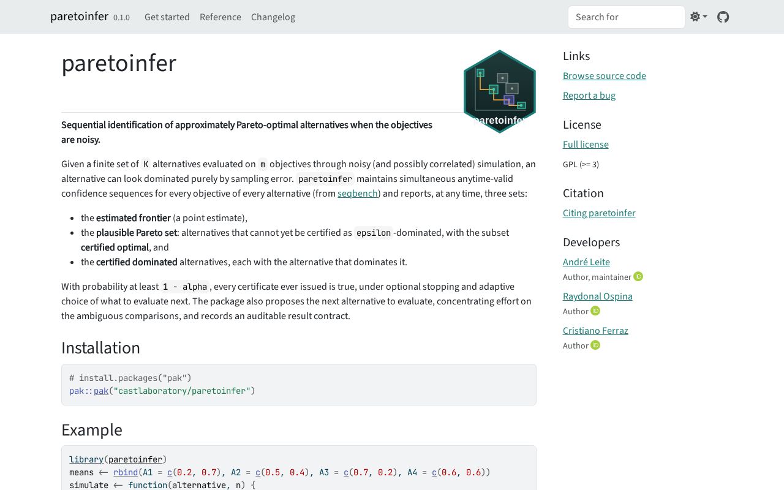
Task: Click the GPL (>= 3) license text
Action: (x=581, y=164)
